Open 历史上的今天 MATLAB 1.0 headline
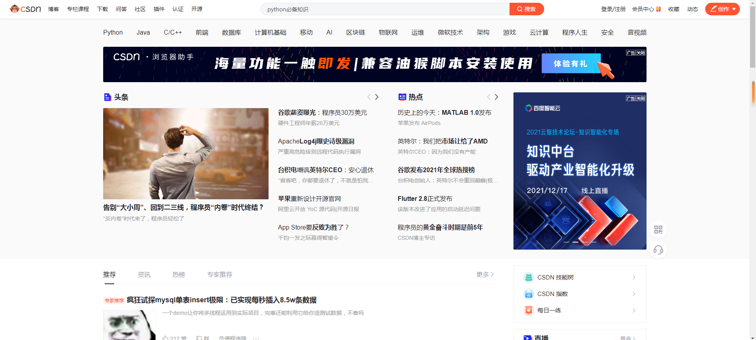 pyautogui.click(x=445, y=112)
